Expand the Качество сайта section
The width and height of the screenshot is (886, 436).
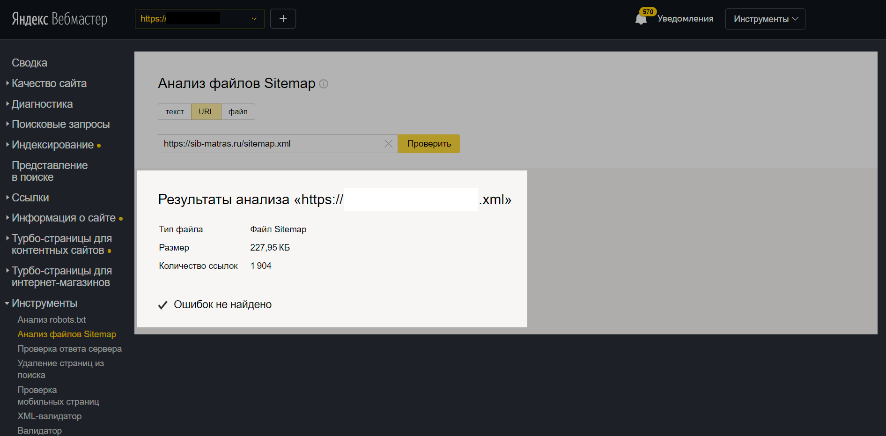pos(49,83)
